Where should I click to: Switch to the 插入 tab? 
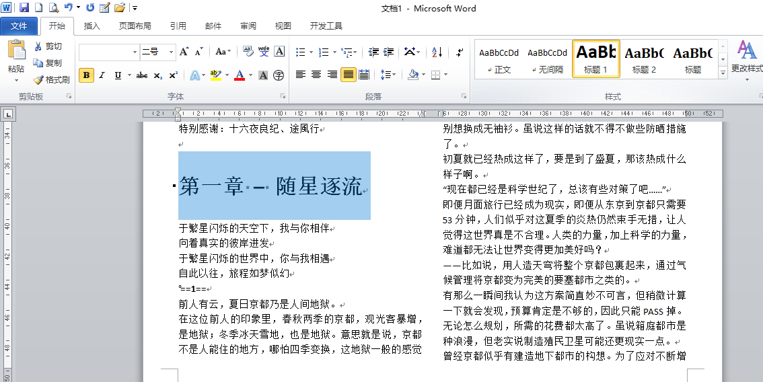tap(92, 26)
